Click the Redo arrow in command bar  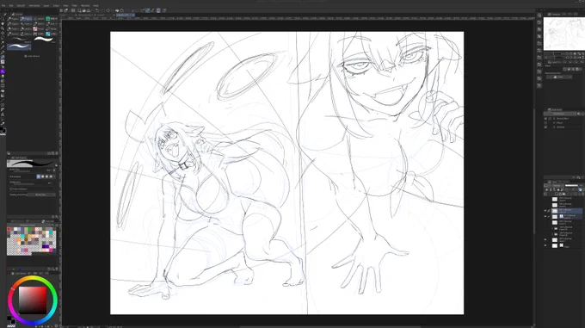tap(102, 10)
